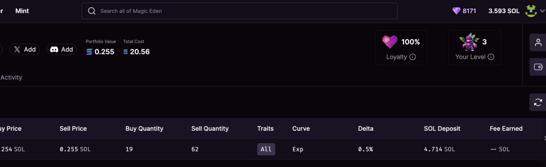This screenshot has height=167, width=546.
Task: Open the Mint menu item
Action: point(22,11)
